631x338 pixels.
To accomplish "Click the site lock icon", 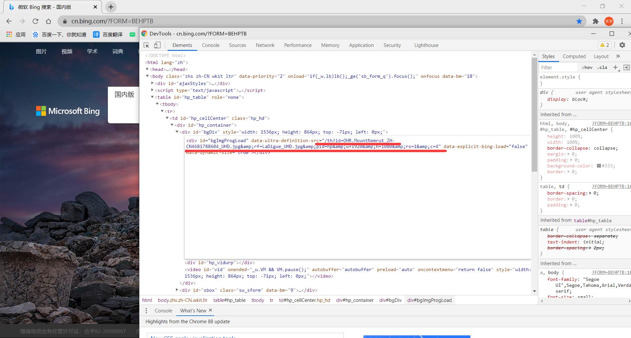I will pyautogui.click(x=65, y=21).
